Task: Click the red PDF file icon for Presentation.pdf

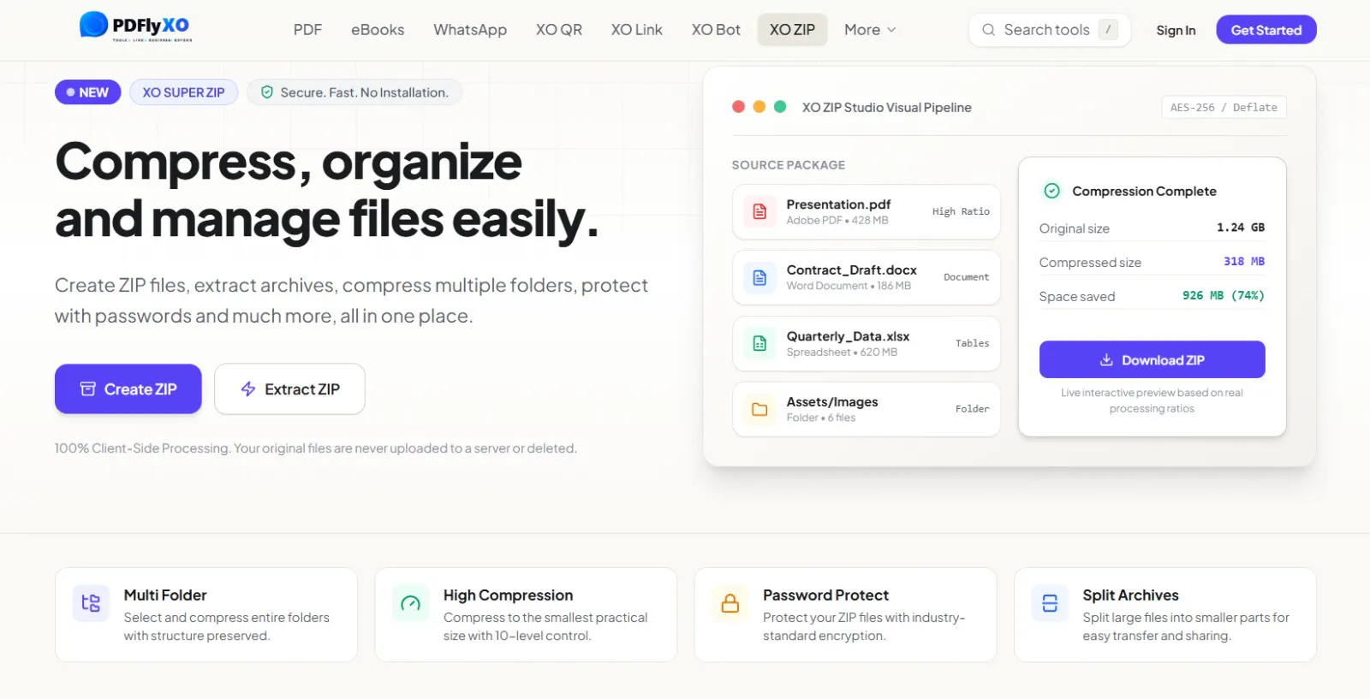Action: (x=759, y=211)
